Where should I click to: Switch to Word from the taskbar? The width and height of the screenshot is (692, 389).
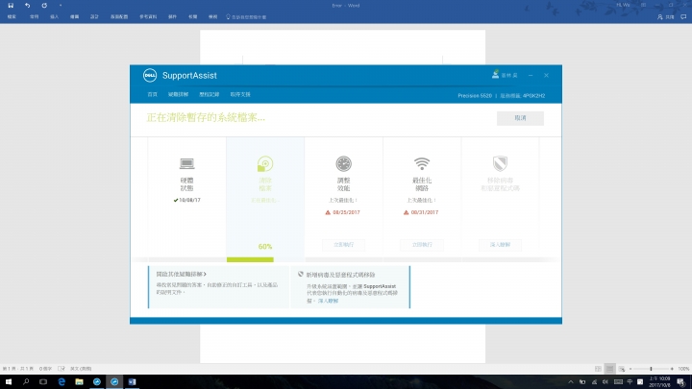(132, 382)
